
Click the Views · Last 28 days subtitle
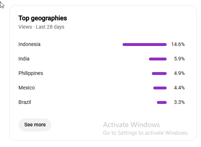[x=41, y=27]
